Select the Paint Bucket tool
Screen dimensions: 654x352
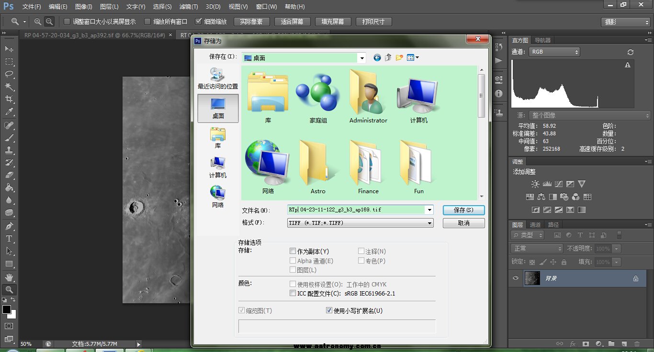pos(9,187)
